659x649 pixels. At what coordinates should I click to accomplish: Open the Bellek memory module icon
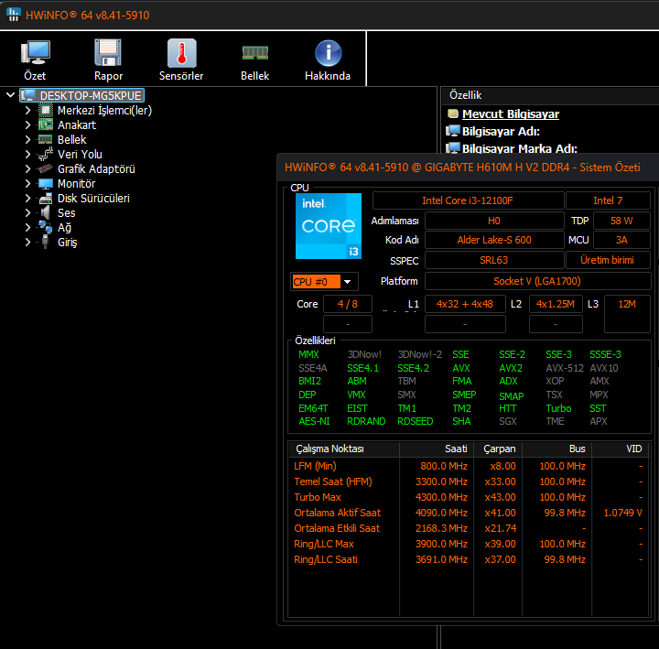point(254,53)
